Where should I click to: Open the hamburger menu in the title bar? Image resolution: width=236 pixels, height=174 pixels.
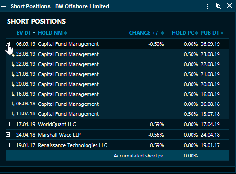[x=4, y=6]
